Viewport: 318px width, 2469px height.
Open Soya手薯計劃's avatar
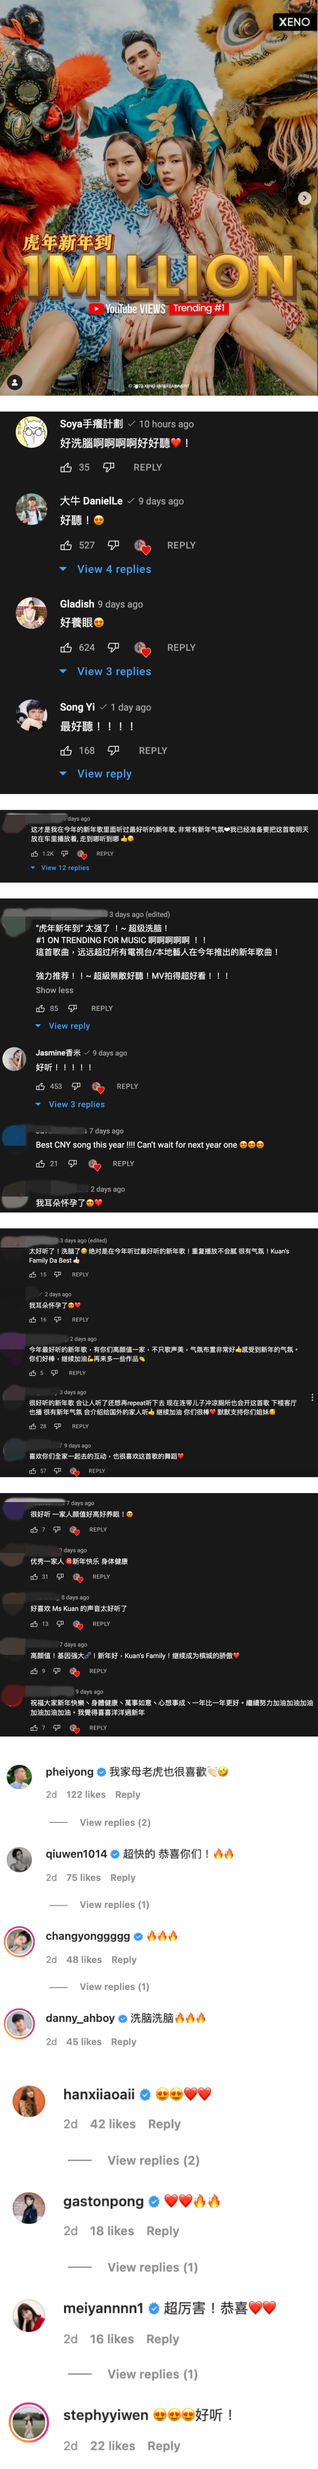(32, 432)
